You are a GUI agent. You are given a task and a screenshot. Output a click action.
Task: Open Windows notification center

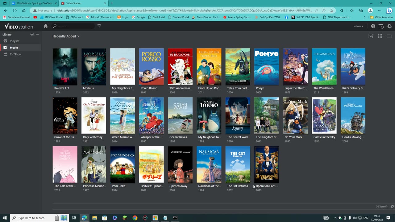[x=388, y=218]
